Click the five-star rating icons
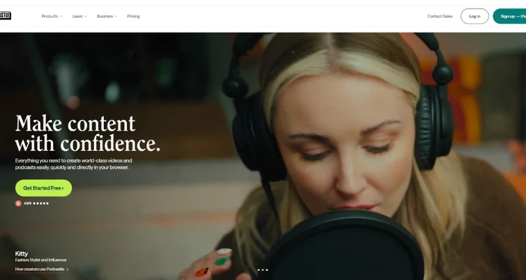 [41, 203]
